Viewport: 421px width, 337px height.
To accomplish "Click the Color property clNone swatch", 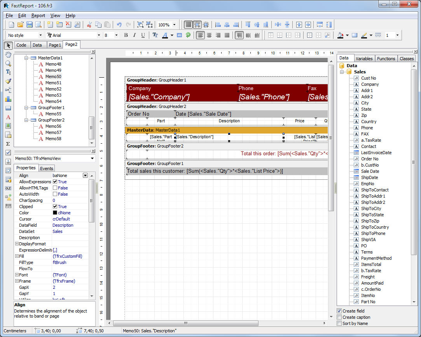I will pyautogui.click(x=55, y=213).
